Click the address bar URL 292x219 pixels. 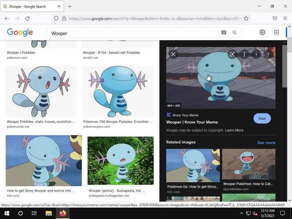(155, 19)
